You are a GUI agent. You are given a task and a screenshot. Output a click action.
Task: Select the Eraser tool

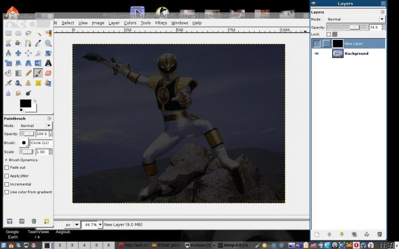48,73
